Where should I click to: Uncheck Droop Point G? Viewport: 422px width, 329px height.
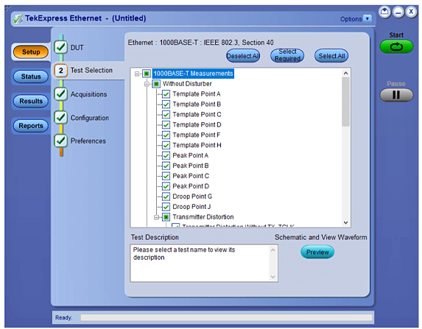tap(166, 197)
